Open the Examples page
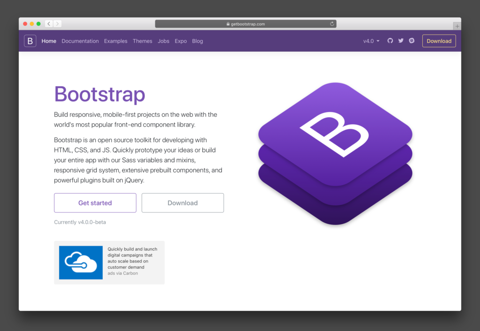Screen dimensions: 480x331 (x=116, y=41)
